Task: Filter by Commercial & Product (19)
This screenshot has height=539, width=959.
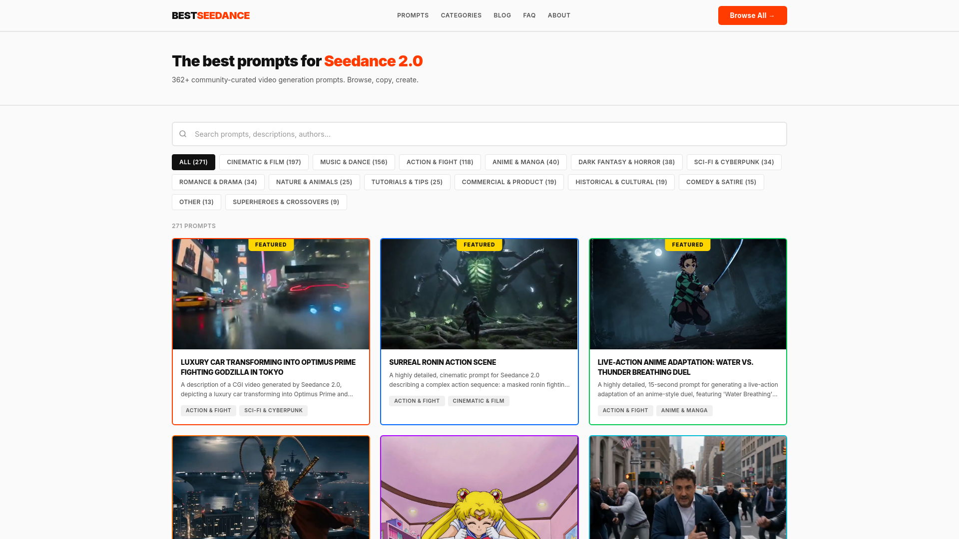Action: click(x=509, y=182)
